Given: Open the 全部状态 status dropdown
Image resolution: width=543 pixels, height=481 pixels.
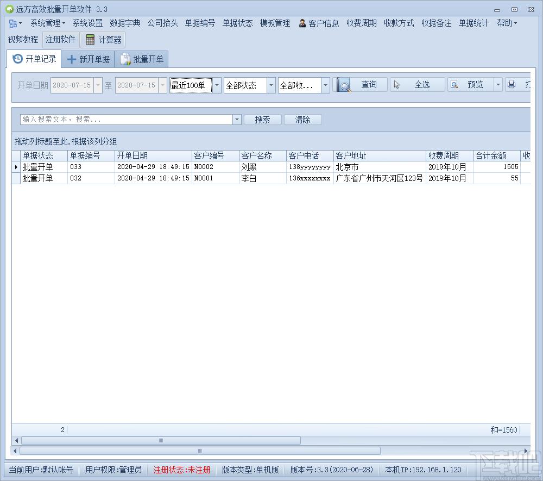Looking at the screenshot, I should (271, 85).
